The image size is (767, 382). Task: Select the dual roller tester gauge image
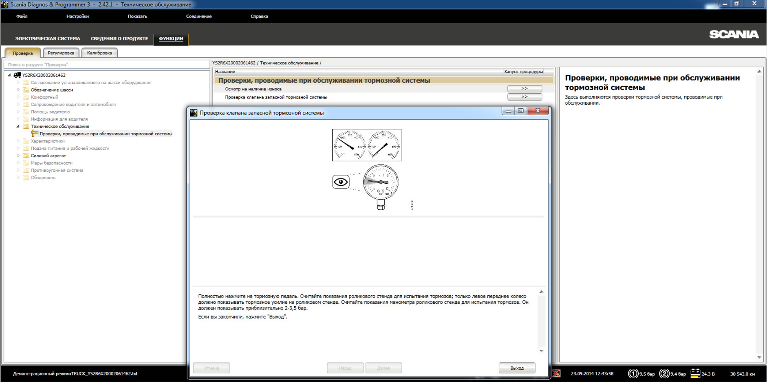coord(366,145)
